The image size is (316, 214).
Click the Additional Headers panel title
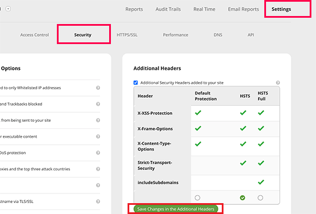157,68
